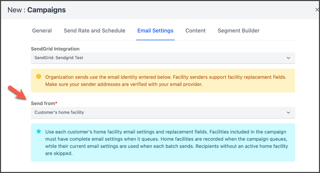Image resolution: width=320 pixels, height=173 pixels.
Task: Open the Send Rate and Schedule tab
Action: coord(95,31)
